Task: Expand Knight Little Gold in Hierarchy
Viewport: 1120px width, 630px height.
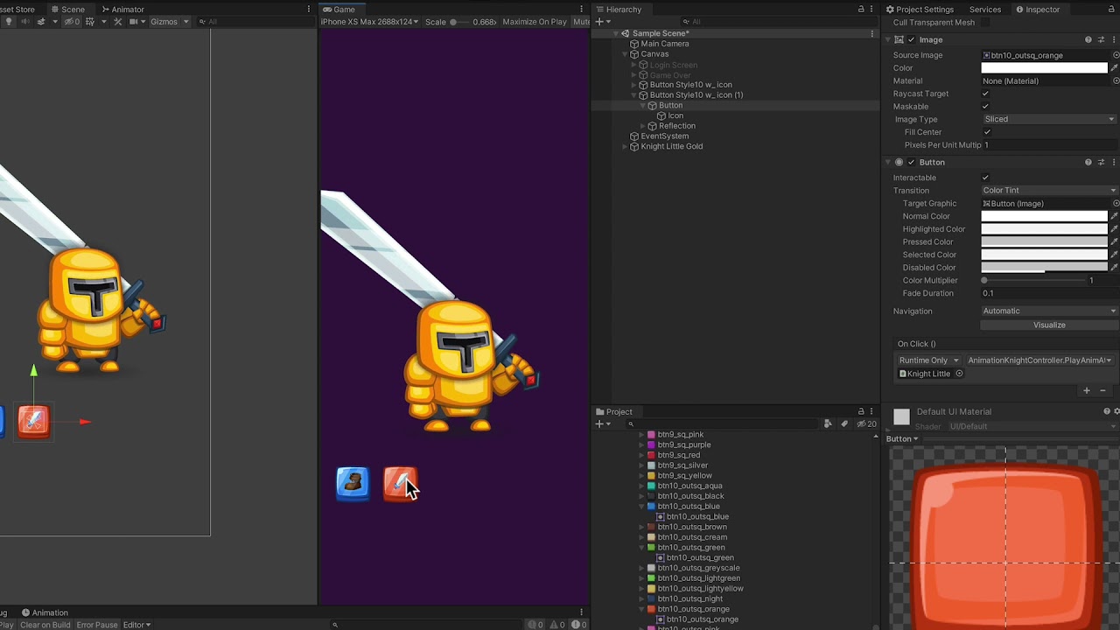Action: (x=625, y=146)
